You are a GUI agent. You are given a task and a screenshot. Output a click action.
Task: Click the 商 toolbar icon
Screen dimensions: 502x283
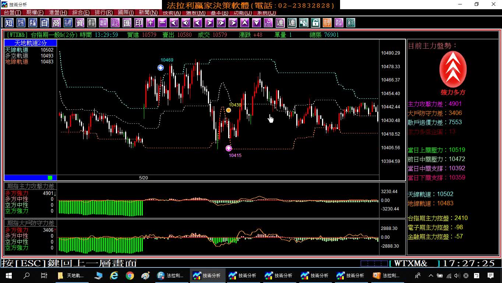coord(56,23)
